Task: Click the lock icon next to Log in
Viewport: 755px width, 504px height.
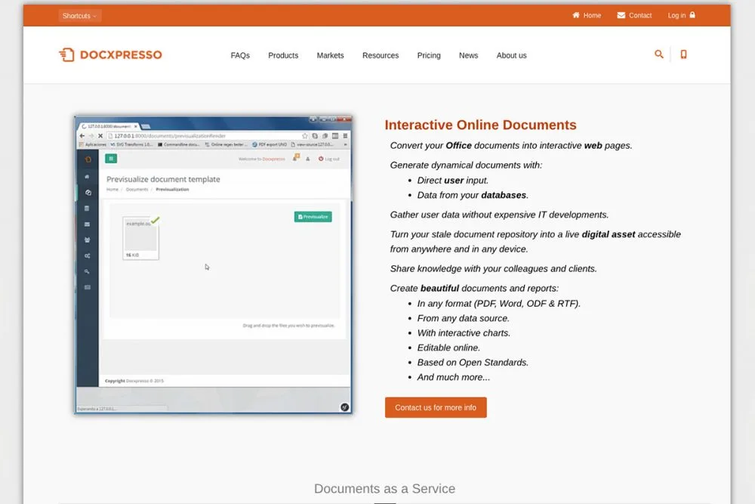Action: 692,15
